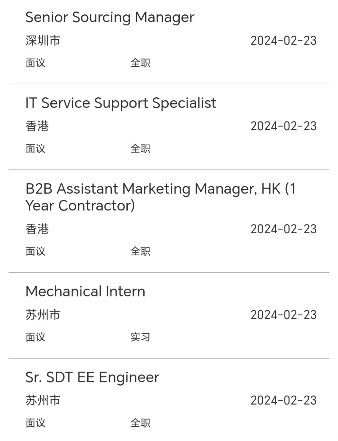This screenshot has width=338, height=441.
Task: Open the IT Service Support Specialist job
Action: 169,127
